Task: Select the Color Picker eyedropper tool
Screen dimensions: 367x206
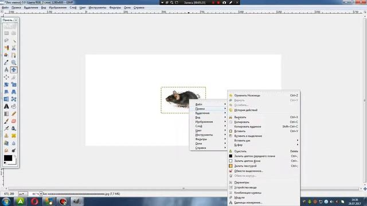Action: coord(6,62)
